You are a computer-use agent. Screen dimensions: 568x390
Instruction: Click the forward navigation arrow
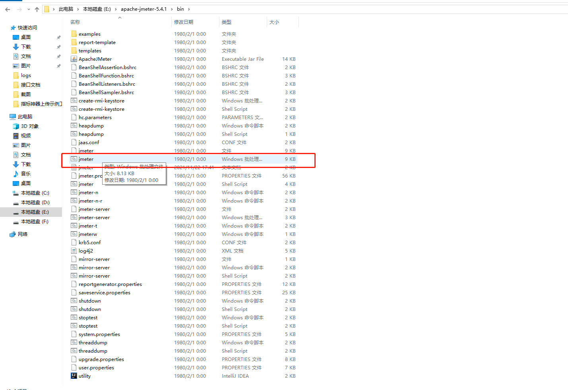pyautogui.click(x=19, y=9)
